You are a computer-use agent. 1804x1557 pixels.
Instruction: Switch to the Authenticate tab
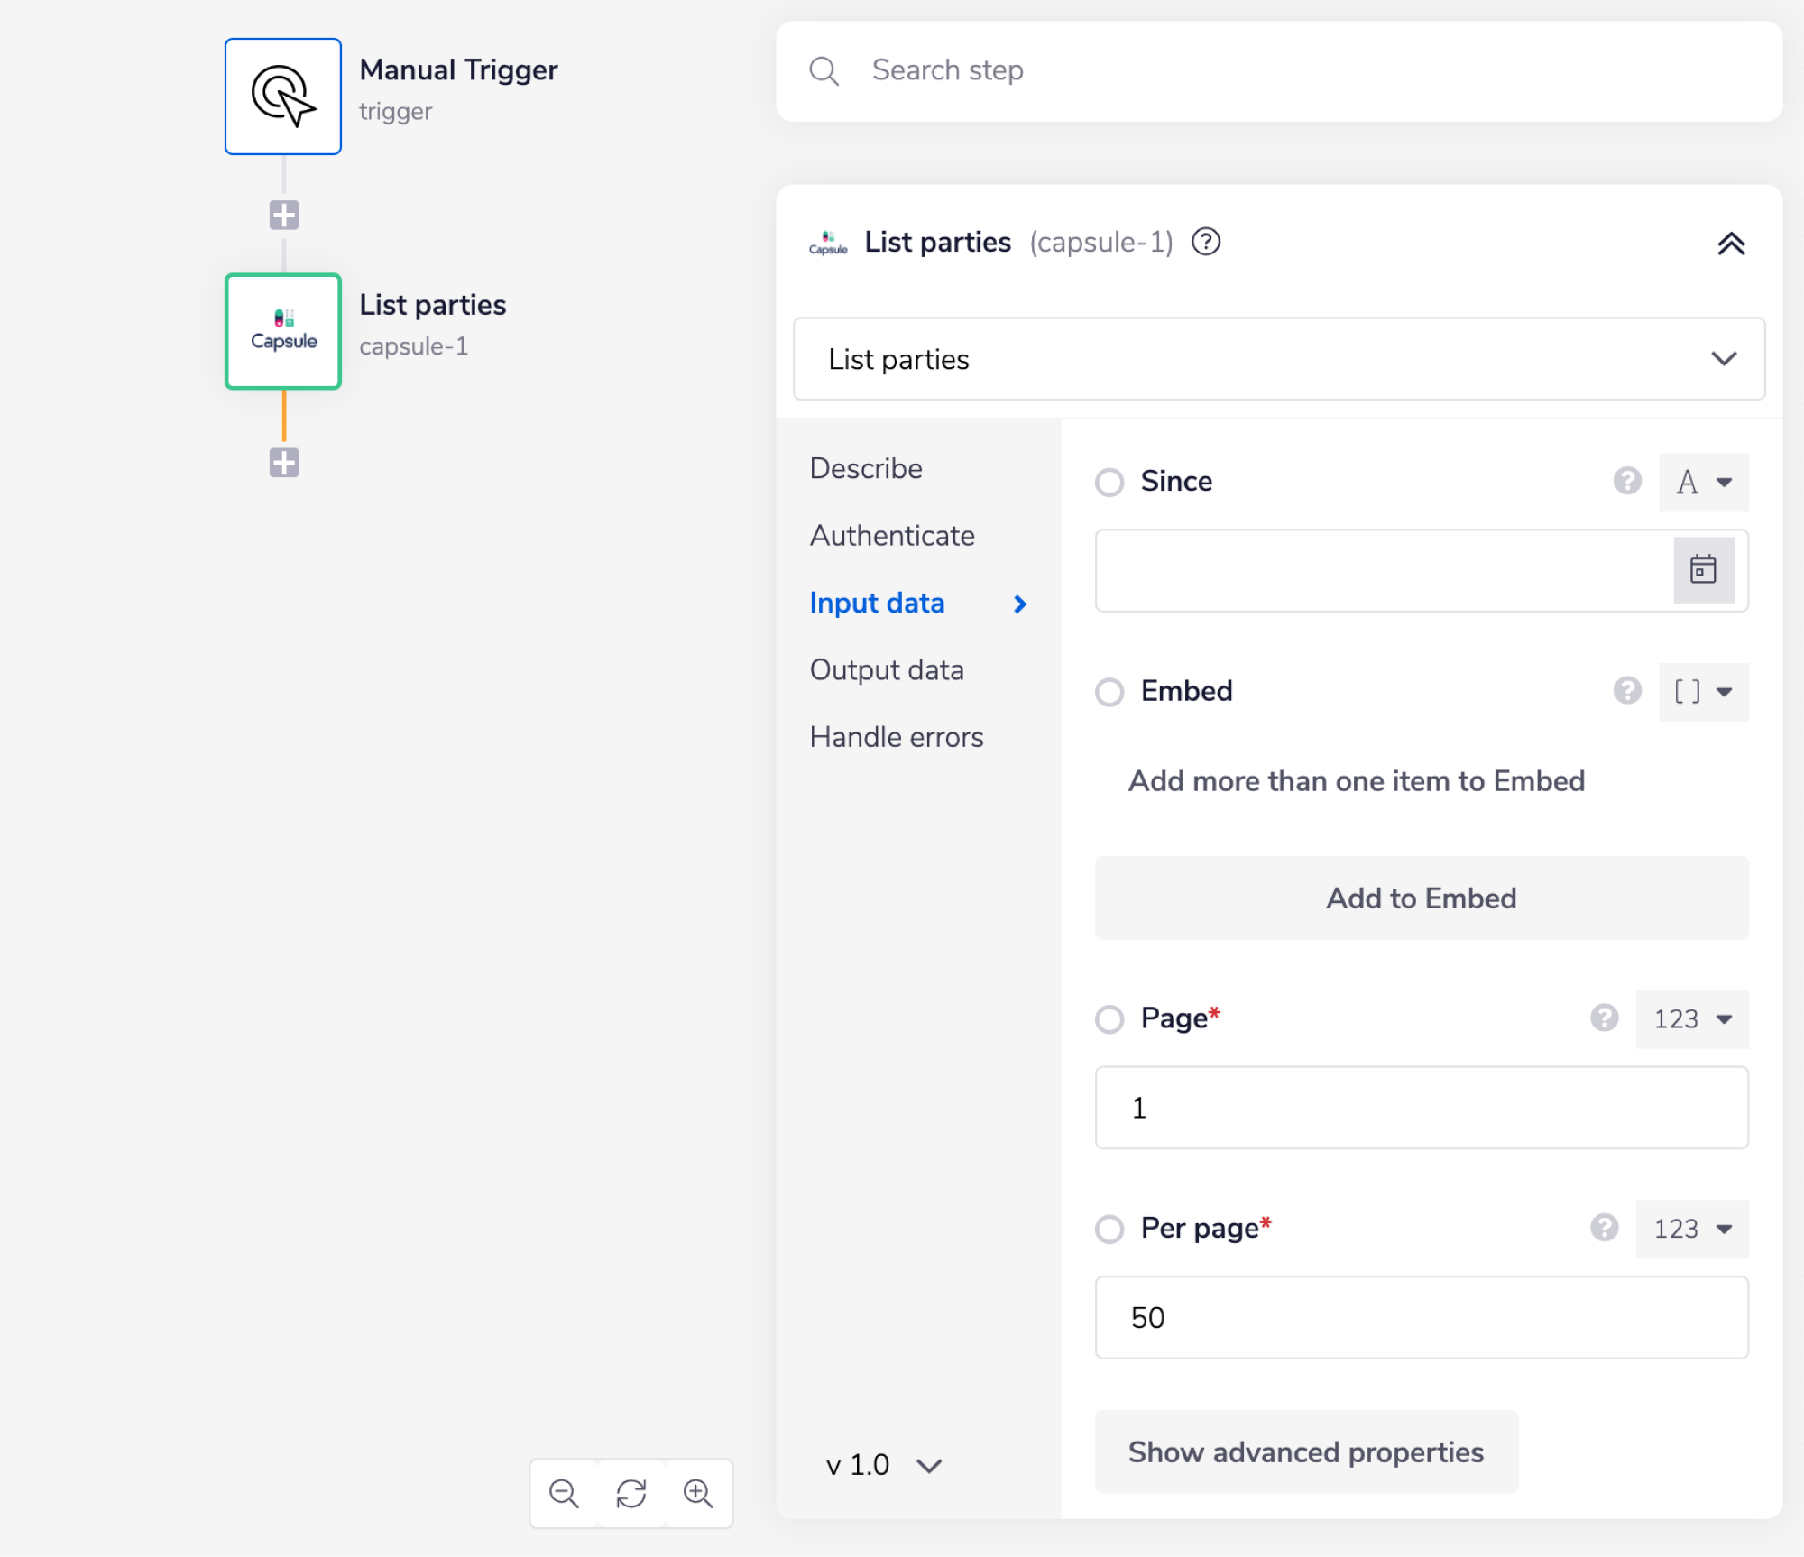coord(892,536)
